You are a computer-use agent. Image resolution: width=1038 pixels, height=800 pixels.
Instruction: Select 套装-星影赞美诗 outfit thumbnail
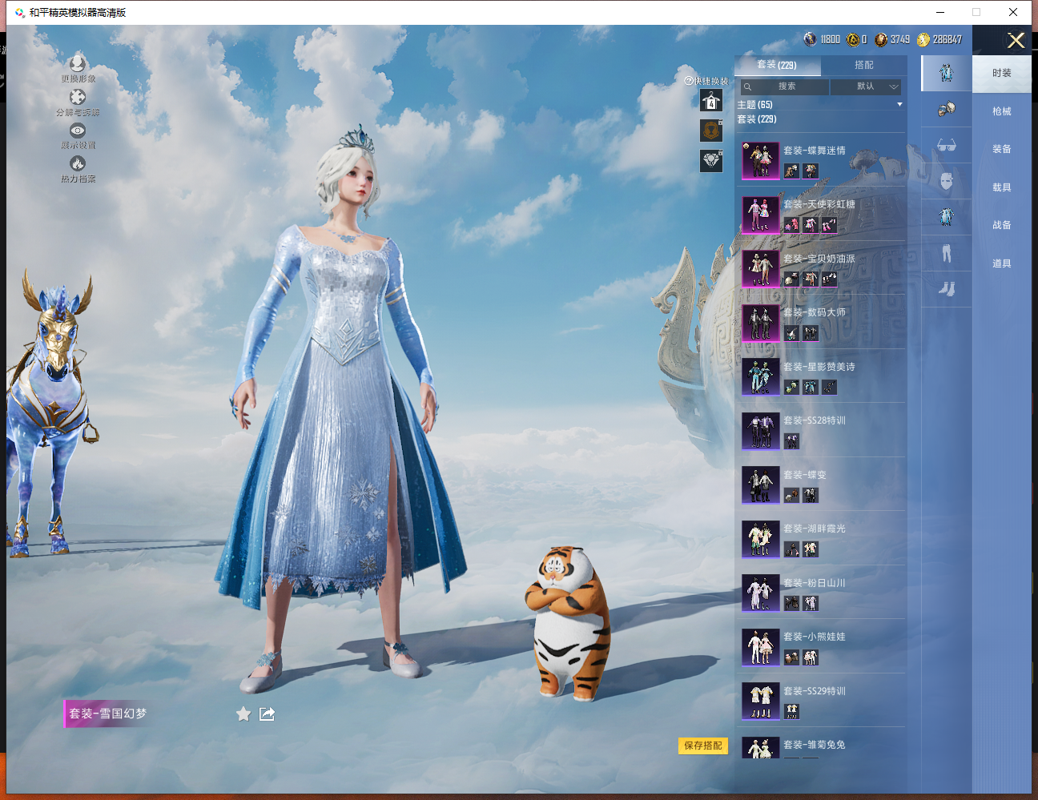[760, 376]
